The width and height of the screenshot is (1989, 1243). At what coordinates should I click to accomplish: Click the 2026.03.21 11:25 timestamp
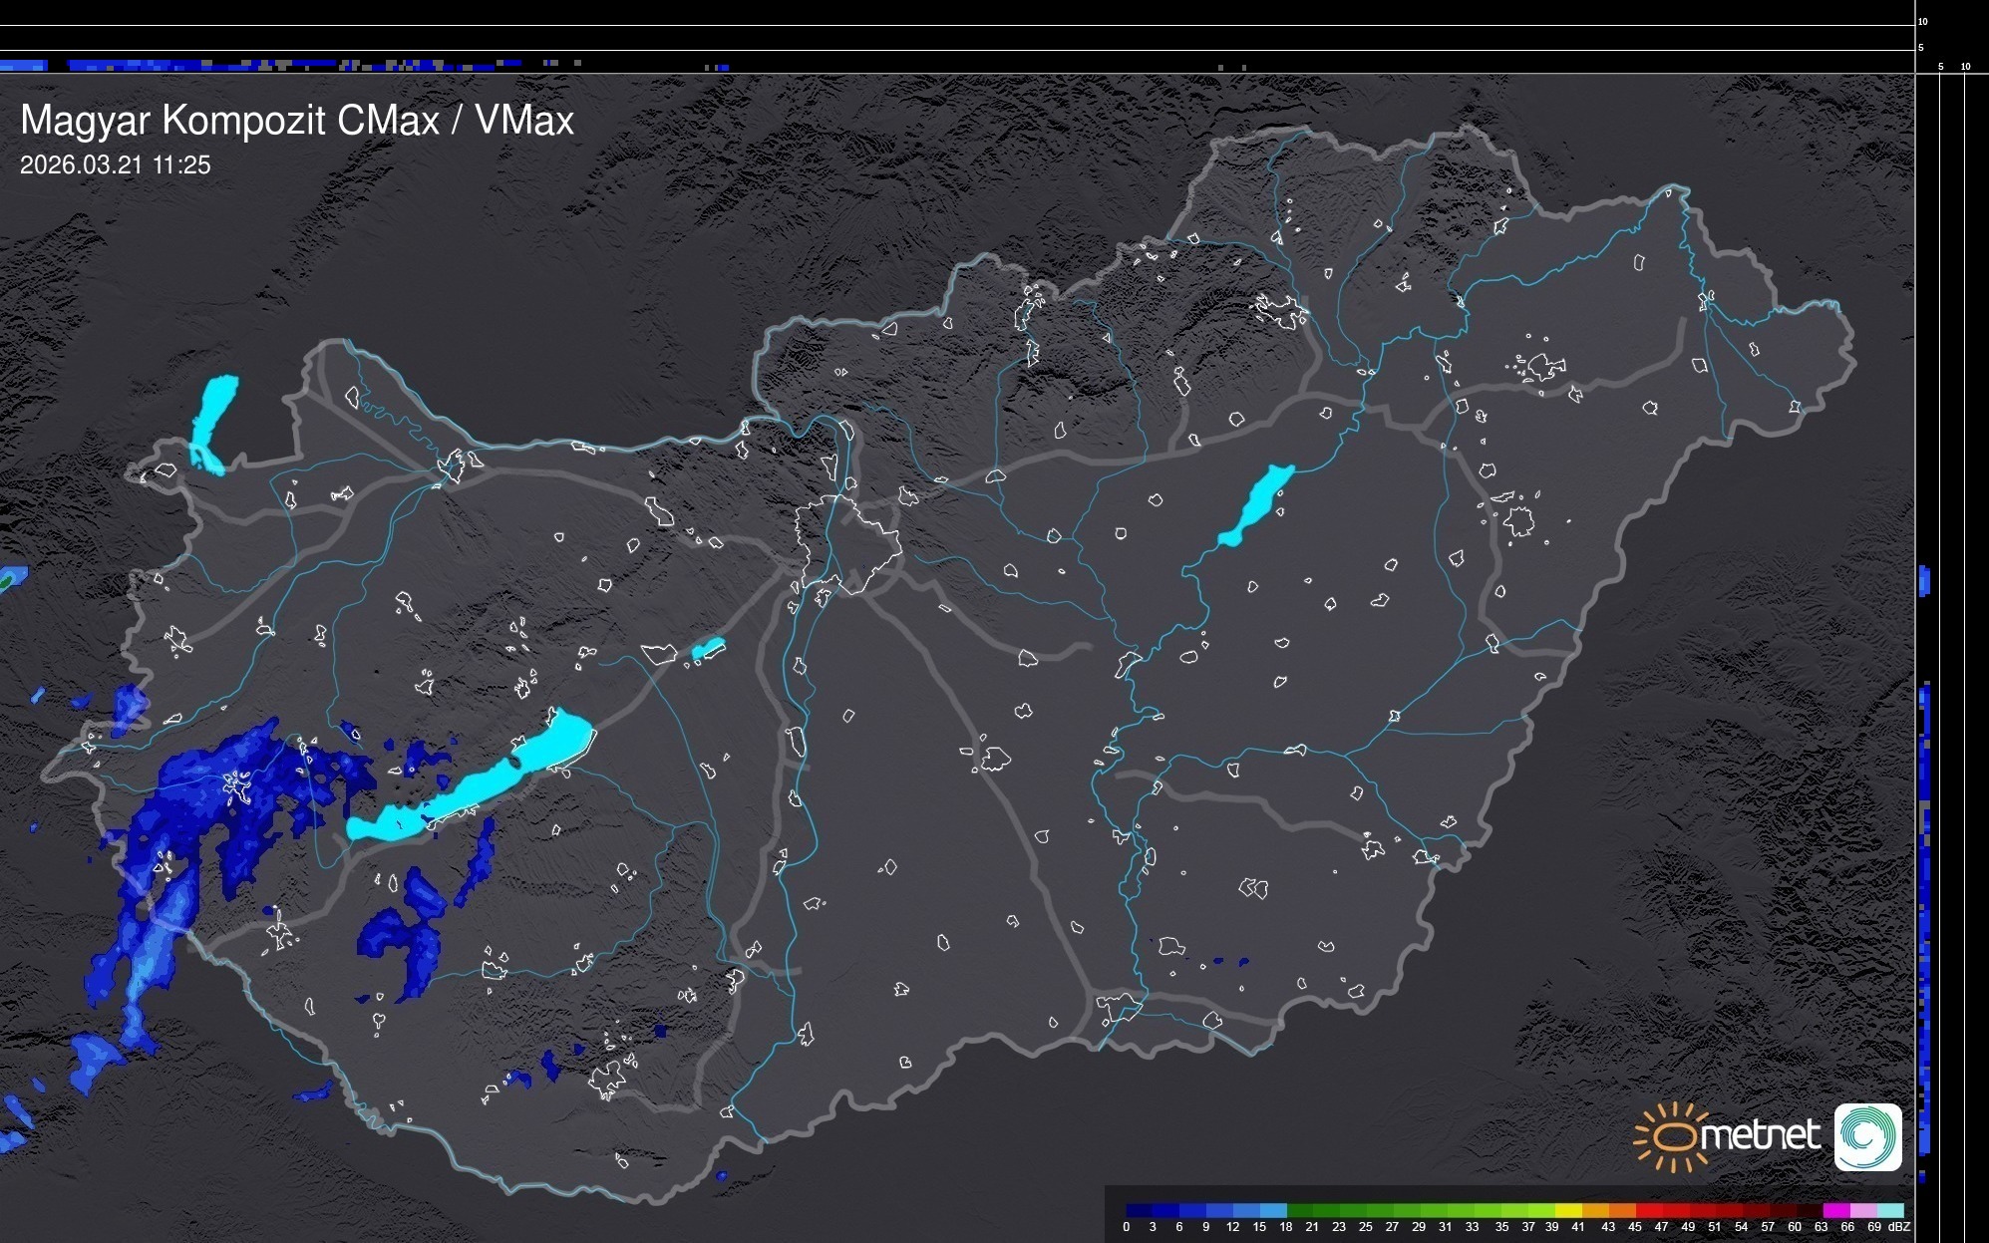(x=116, y=165)
